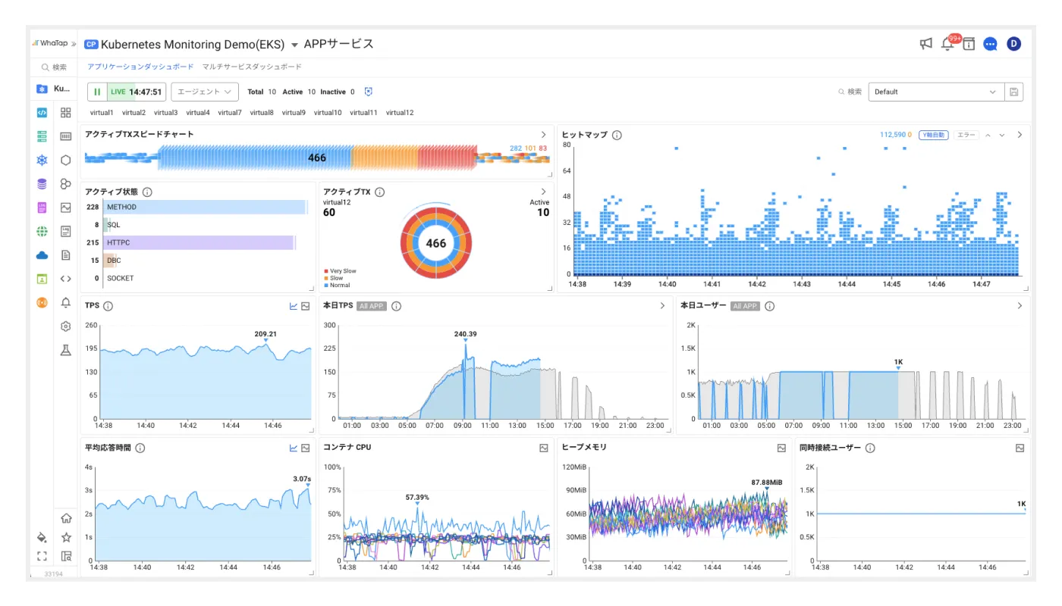Switch 平均応答時間 panel to line chart view
This screenshot has height=606, width=1062.
[x=294, y=448]
